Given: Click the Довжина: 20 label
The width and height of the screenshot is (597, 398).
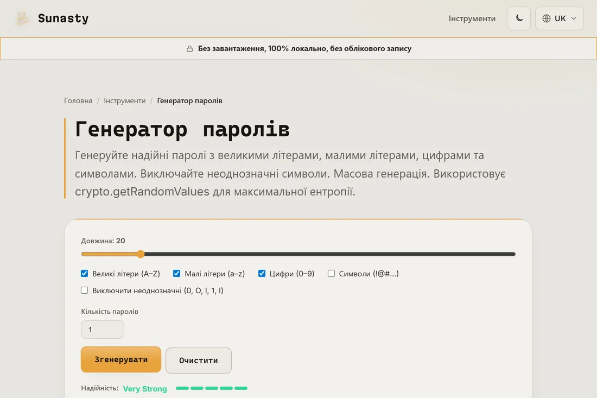Looking at the screenshot, I should (x=103, y=241).
